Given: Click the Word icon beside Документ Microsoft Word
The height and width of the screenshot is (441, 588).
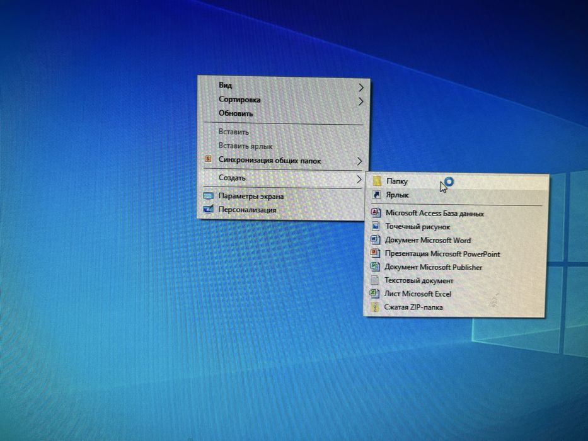Looking at the screenshot, I should (375, 239).
